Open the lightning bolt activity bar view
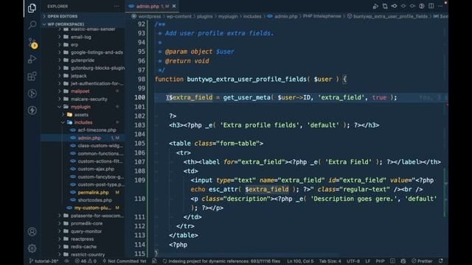 point(32,110)
